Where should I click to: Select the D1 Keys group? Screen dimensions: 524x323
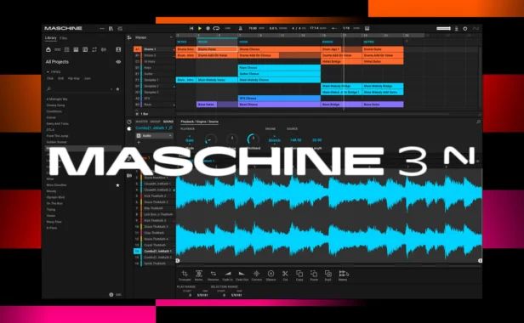(155, 67)
